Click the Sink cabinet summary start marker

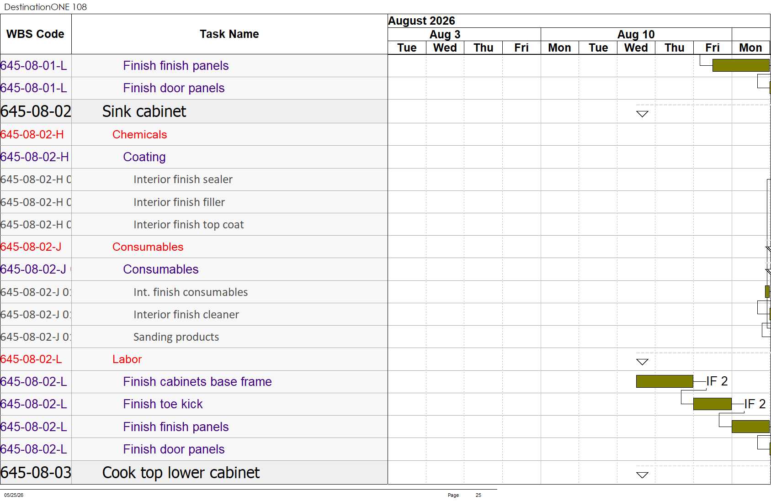642,114
